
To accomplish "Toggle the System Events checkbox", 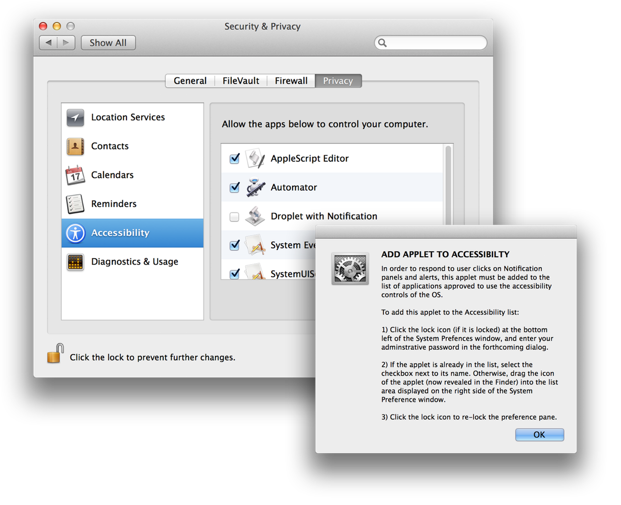I will [234, 245].
